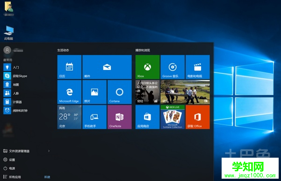Launch the OneNote tile

[120, 117]
